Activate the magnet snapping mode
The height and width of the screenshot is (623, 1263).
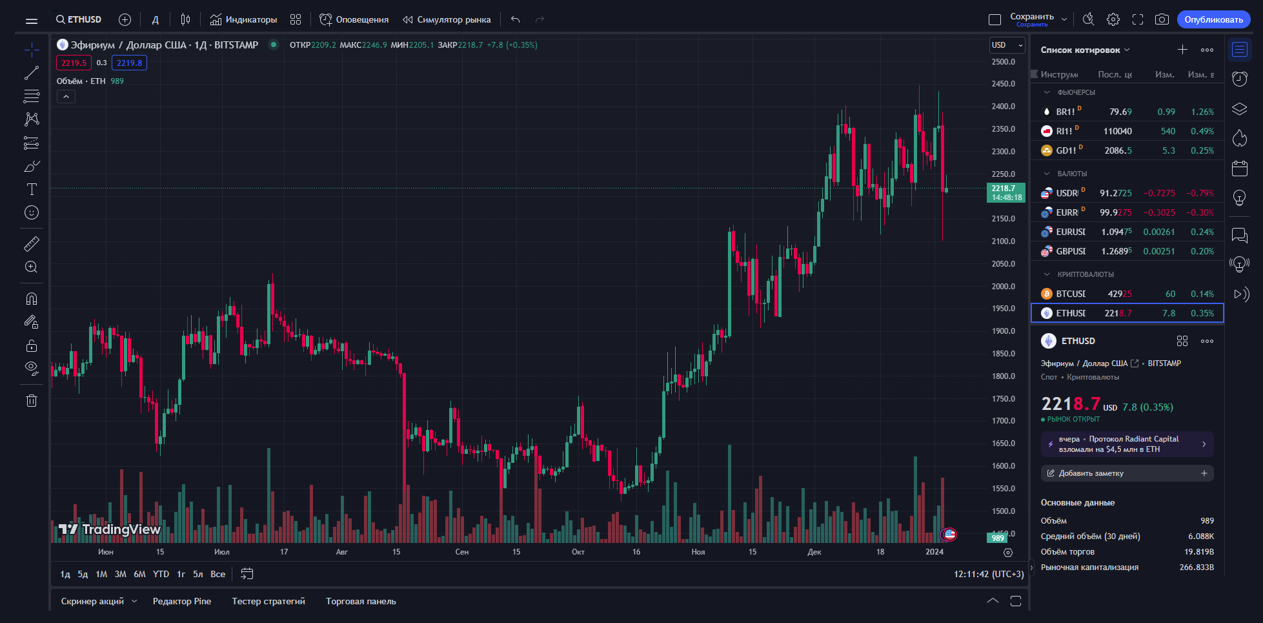click(x=31, y=298)
